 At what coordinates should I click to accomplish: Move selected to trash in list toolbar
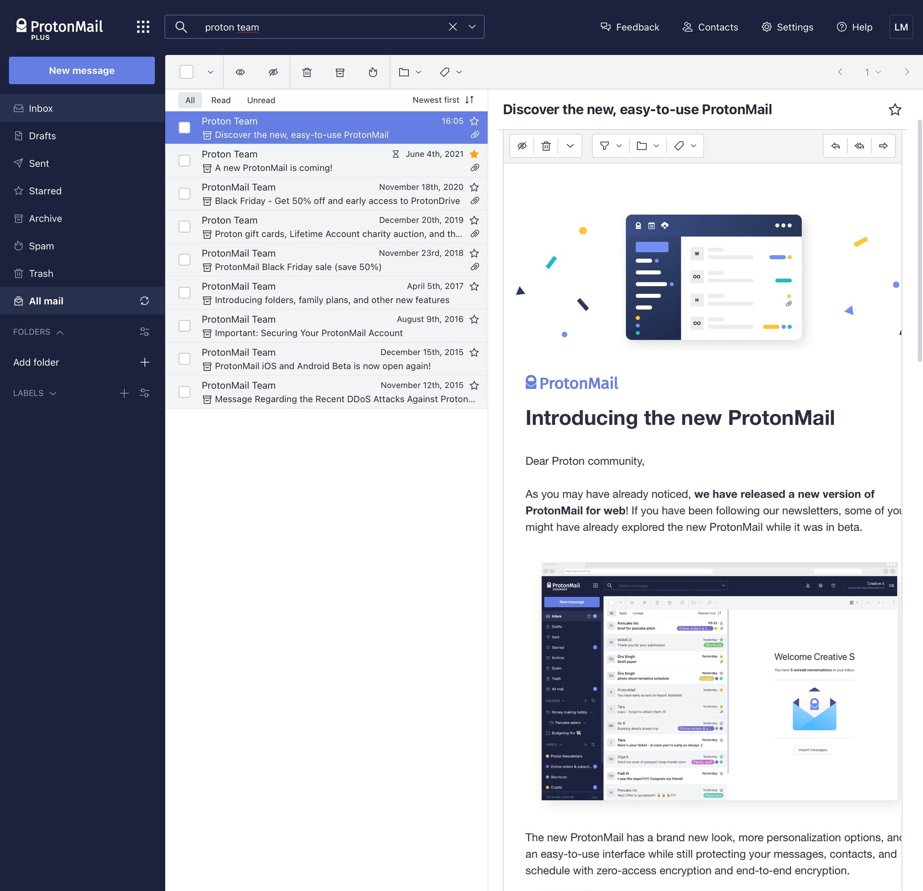[307, 72]
